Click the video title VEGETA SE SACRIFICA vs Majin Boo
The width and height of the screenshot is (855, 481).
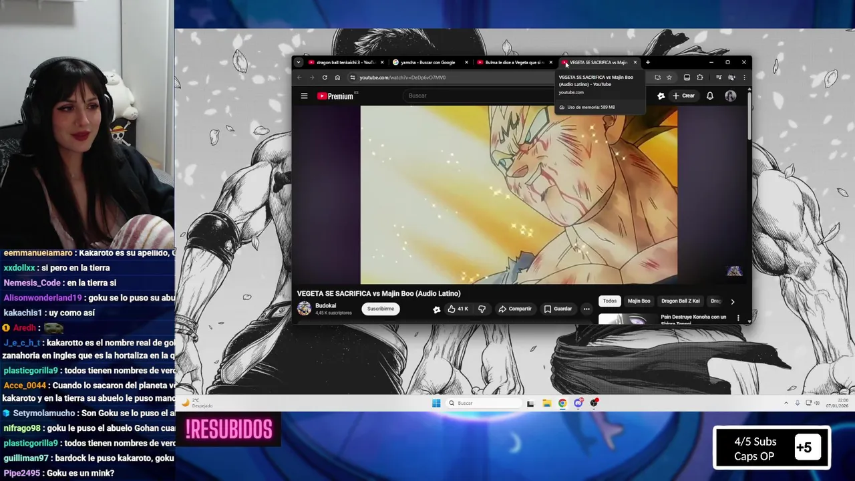(379, 293)
